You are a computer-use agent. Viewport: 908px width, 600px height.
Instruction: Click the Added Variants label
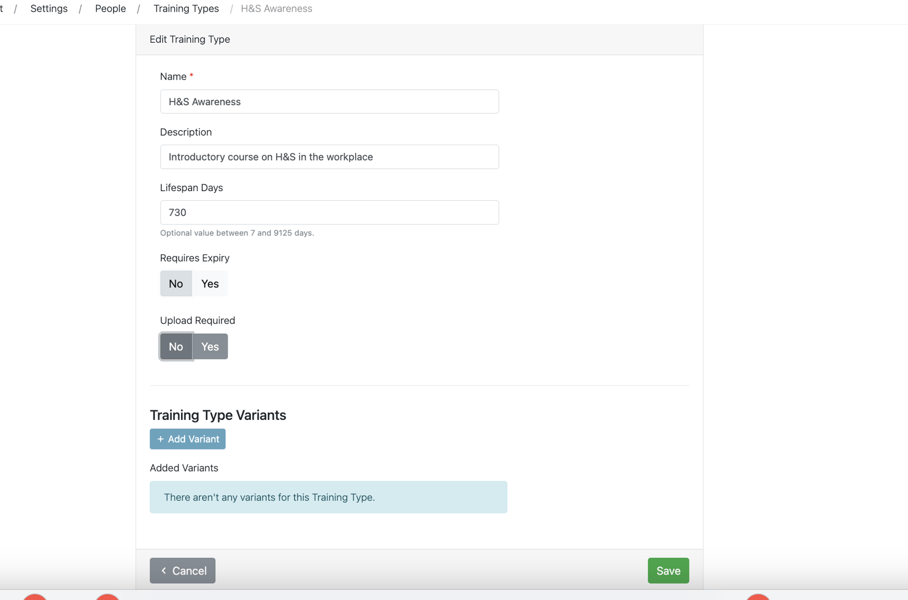(184, 468)
